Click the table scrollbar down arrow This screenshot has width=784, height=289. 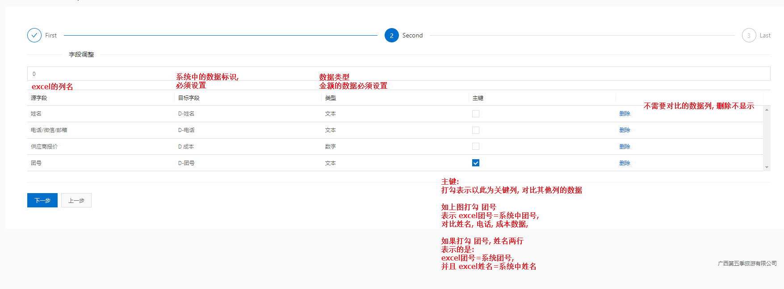click(767, 167)
